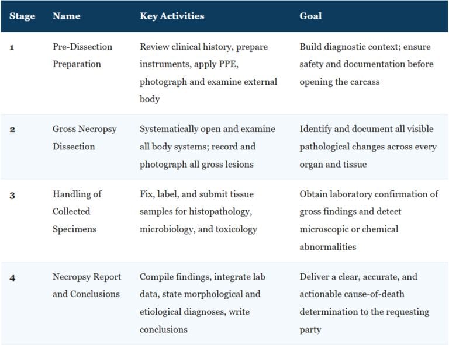
Task: Click the Identify and document goal cell
Action: (x=368, y=147)
